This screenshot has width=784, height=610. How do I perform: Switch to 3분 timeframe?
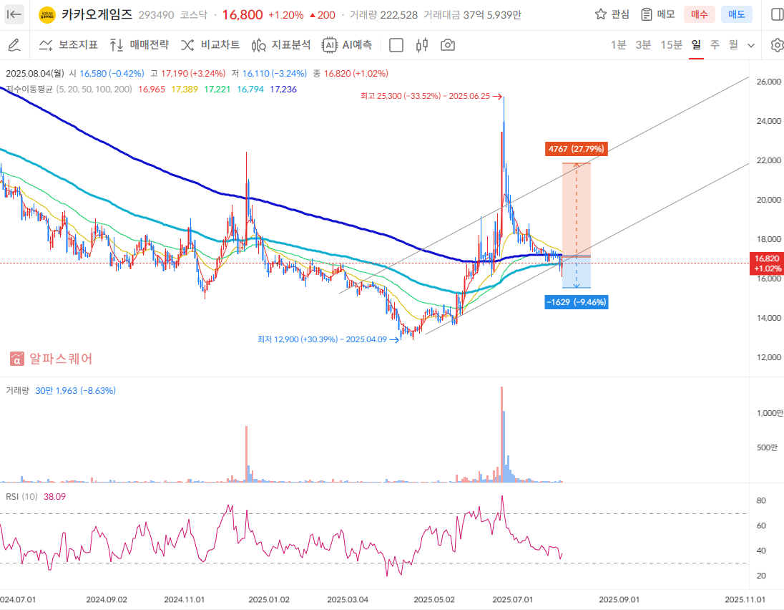pyautogui.click(x=644, y=45)
